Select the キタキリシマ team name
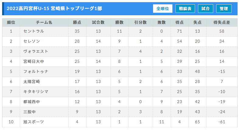This screenshot has height=130, width=240. point(36,92)
